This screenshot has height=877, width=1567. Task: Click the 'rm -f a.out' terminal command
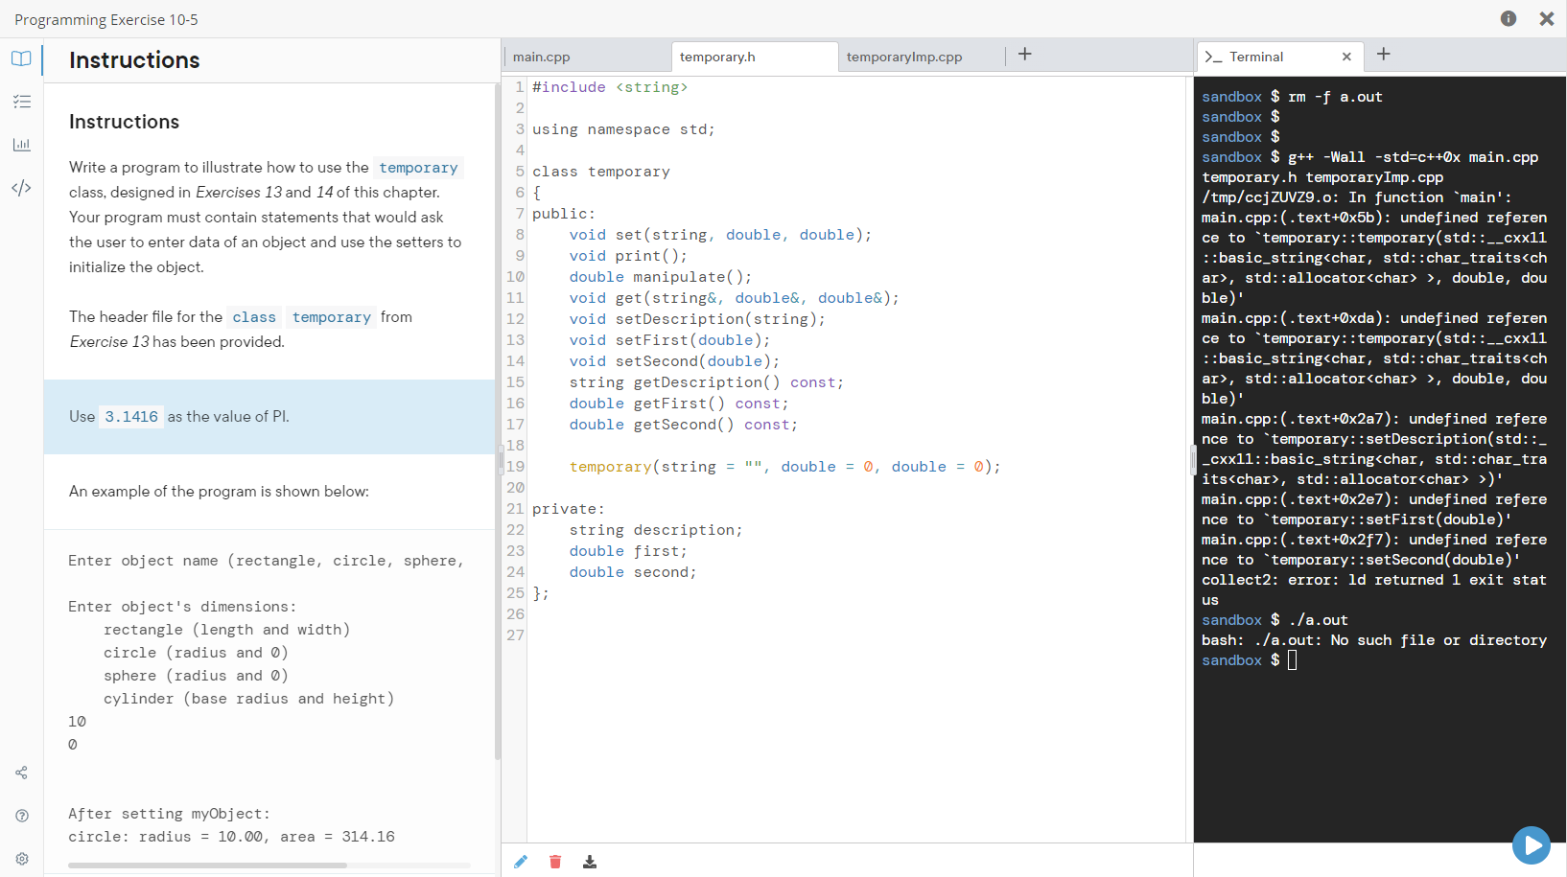click(x=1335, y=97)
